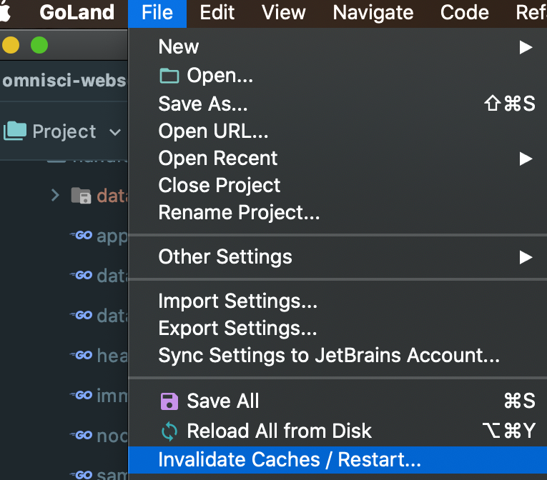Select the Go file starting with imn
This screenshot has width=547, height=480.
coord(99,396)
